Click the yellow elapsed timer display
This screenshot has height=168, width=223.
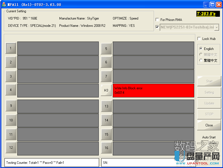click(206, 14)
